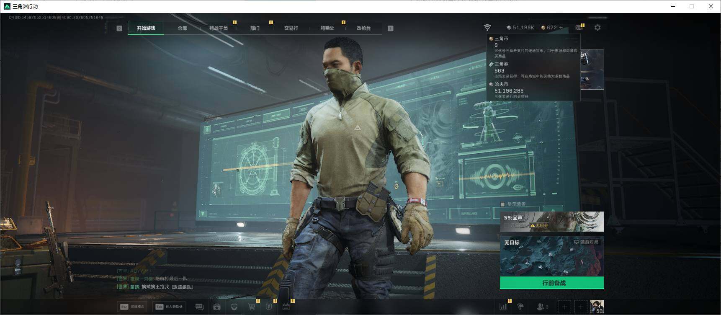Click the chat message from 童路

tap(154, 287)
